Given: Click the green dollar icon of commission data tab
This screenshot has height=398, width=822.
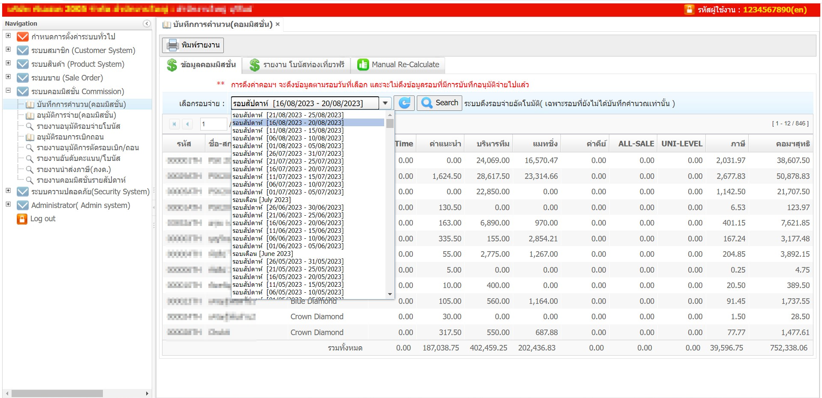Looking at the screenshot, I should click(x=172, y=65).
